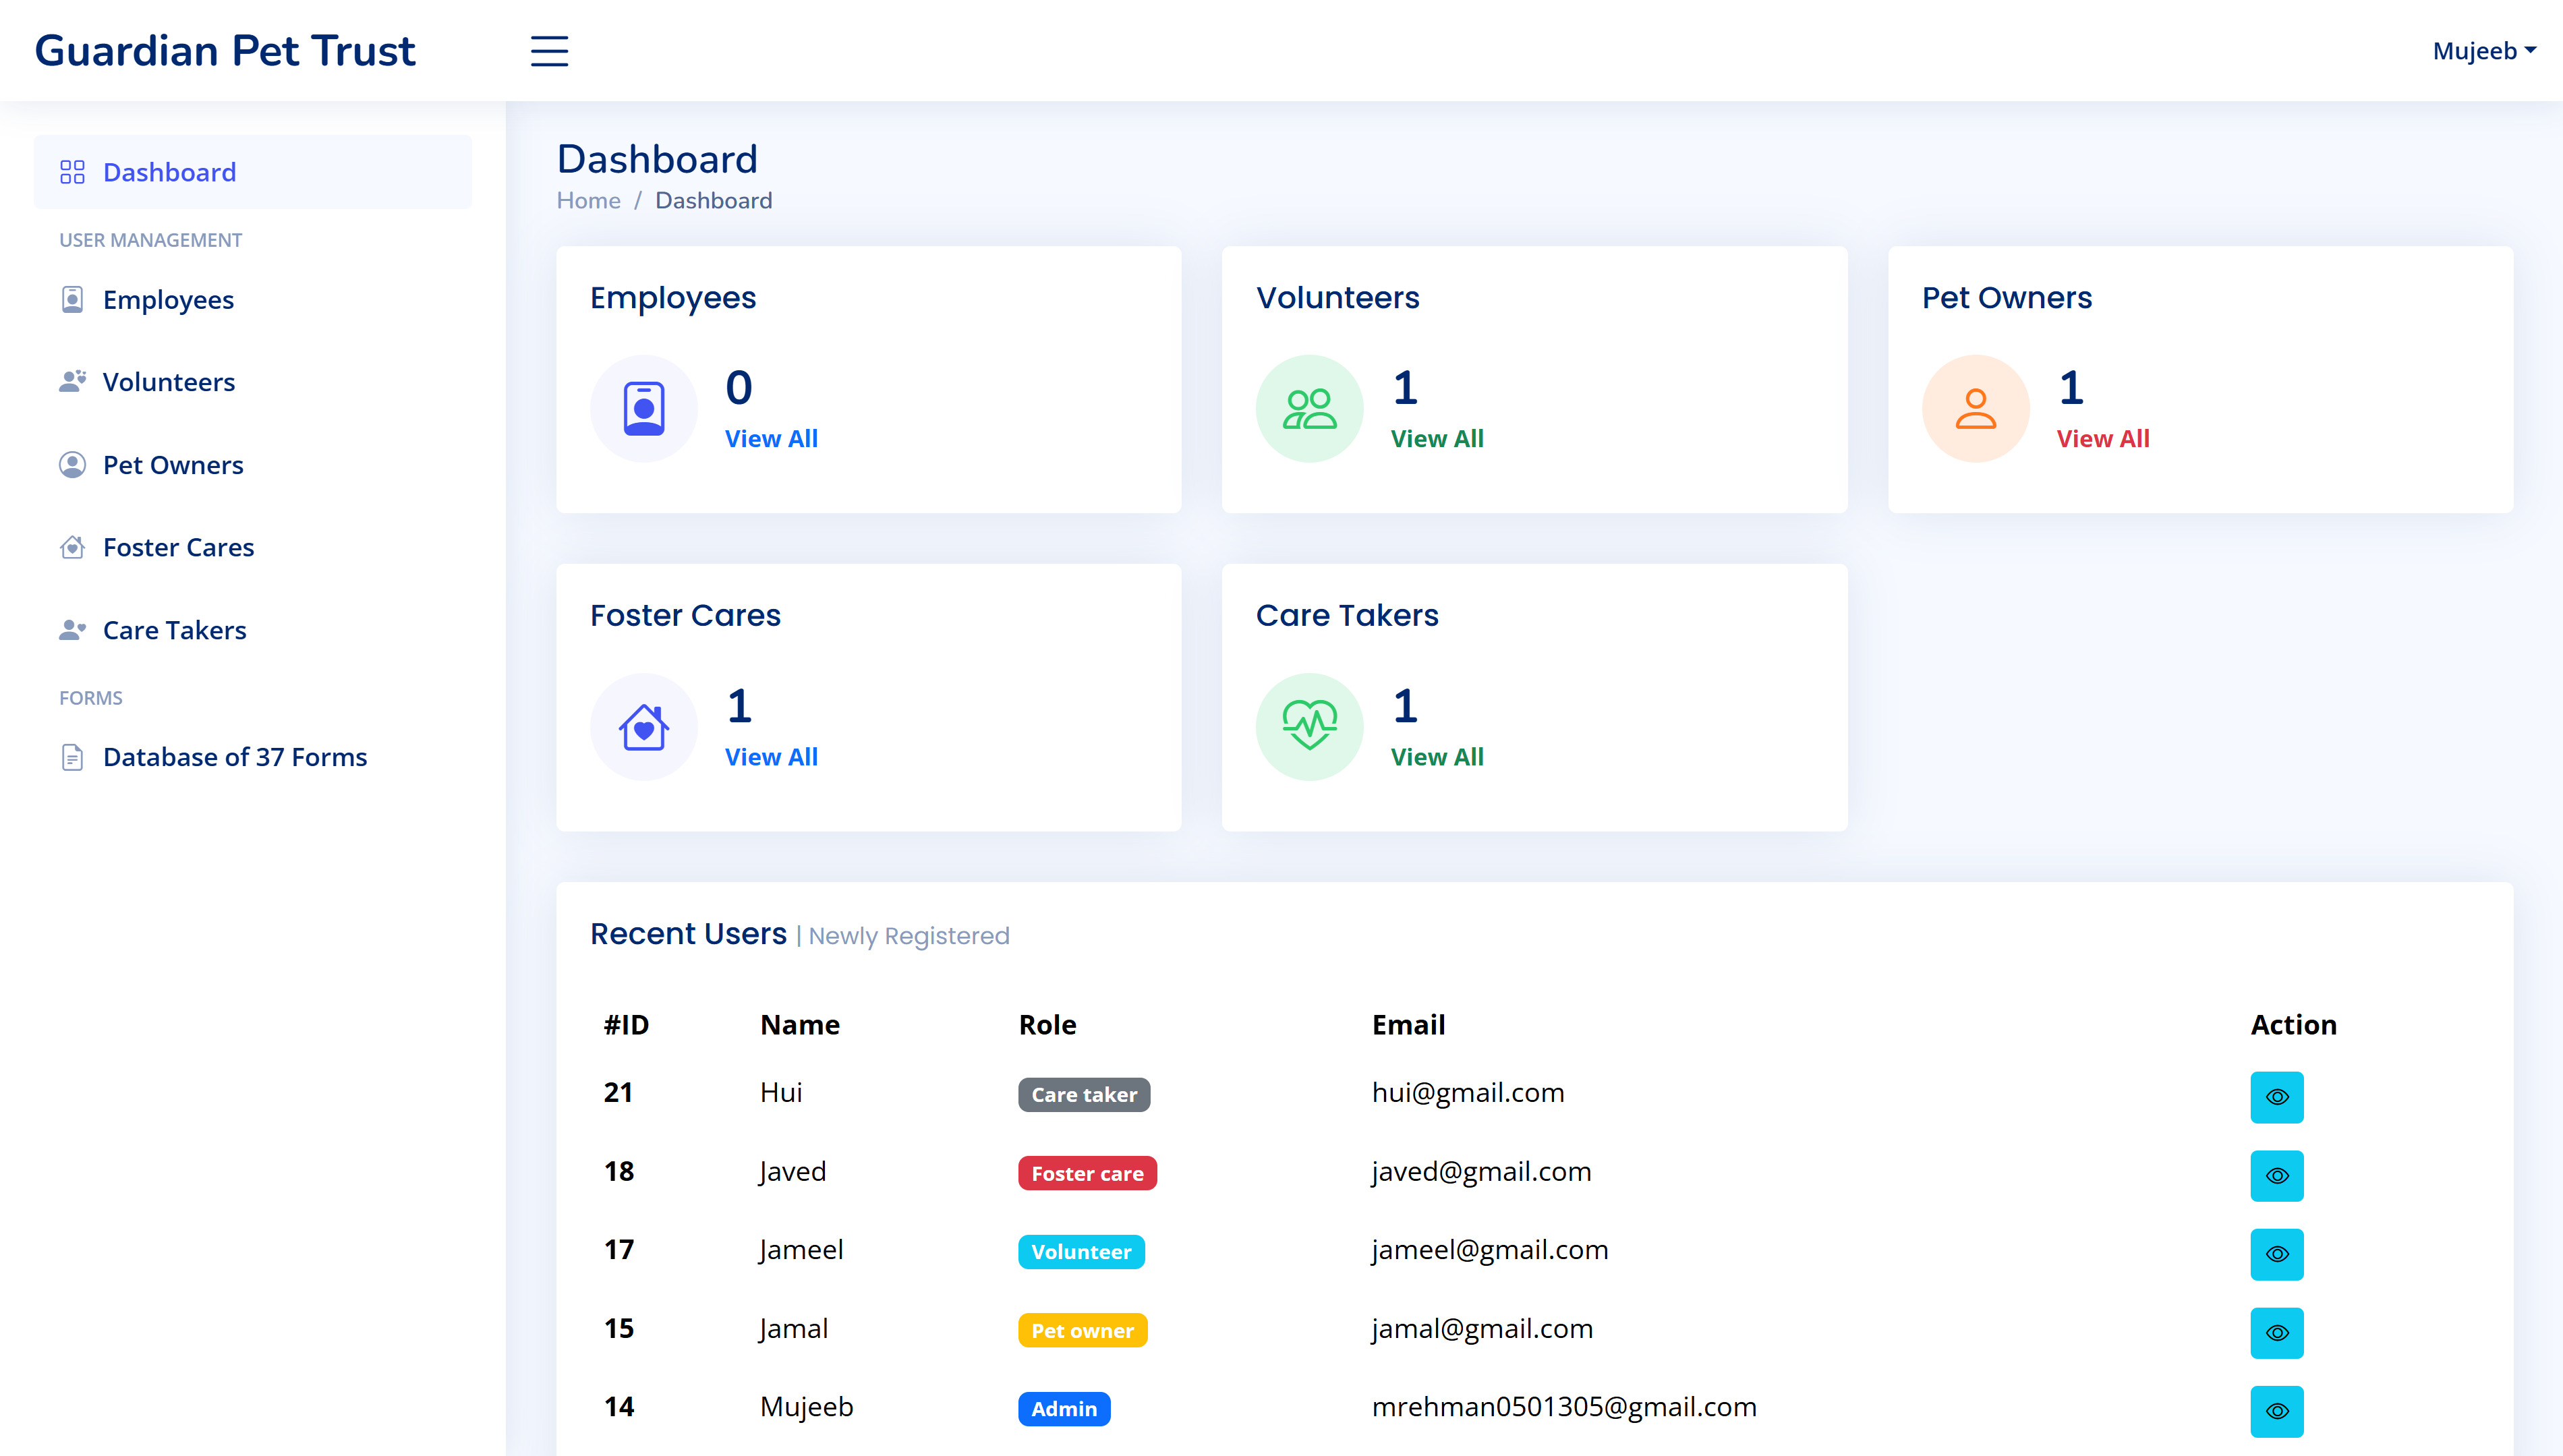Image resolution: width=2563 pixels, height=1456 pixels.
Task: View details for user Javed
Action: click(x=2276, y=1176)
